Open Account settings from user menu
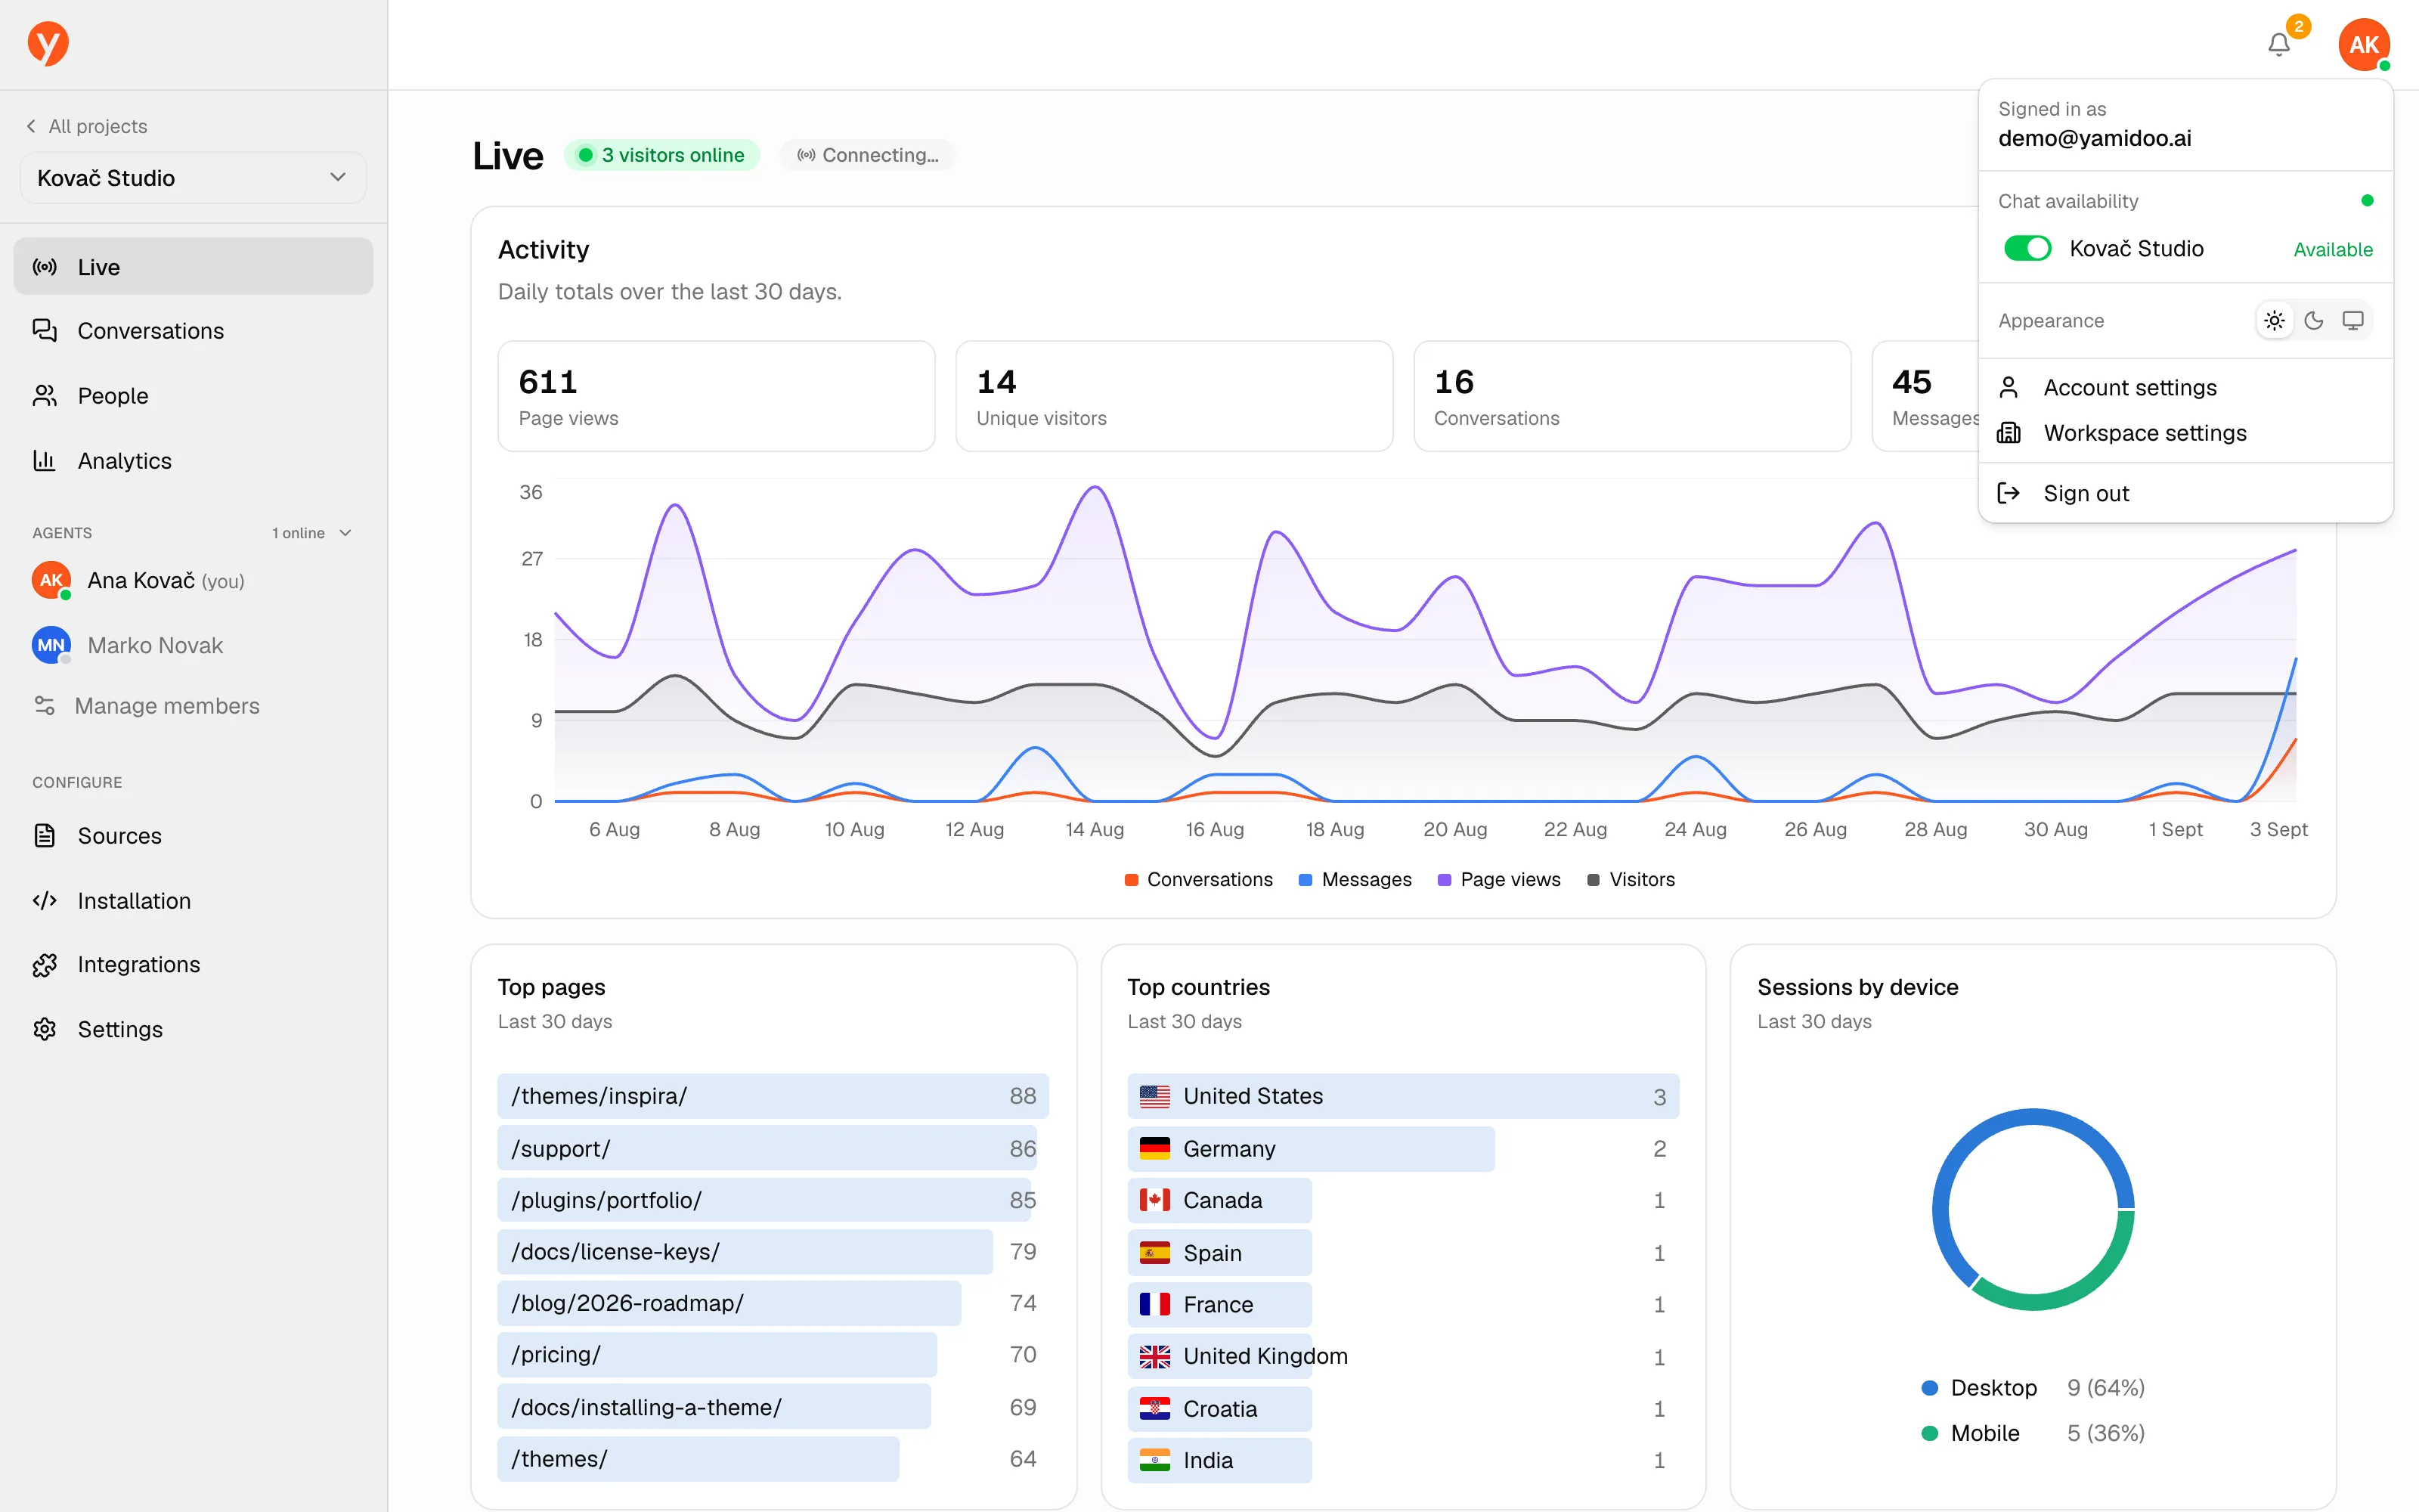This screenshot has width=2419, height=1512. pyautogui.click(x=2185, y=387)
